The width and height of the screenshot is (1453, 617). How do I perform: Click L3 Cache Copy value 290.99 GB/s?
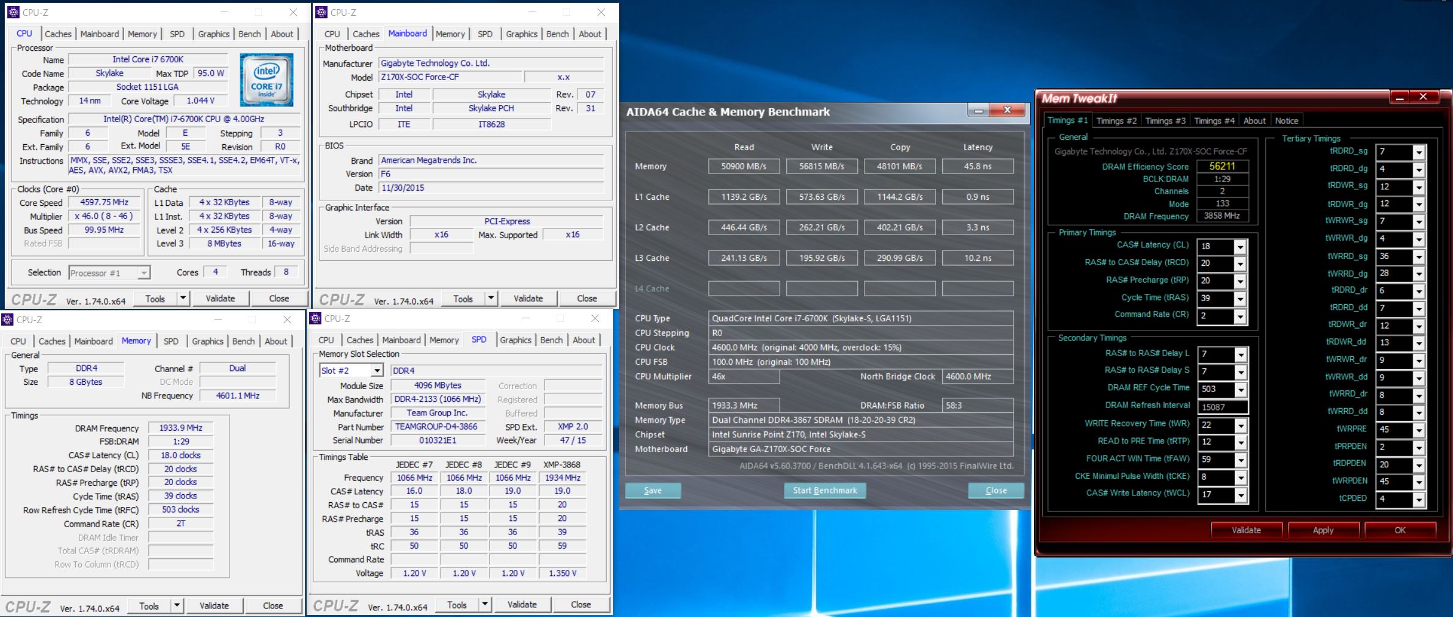[899, 258]
